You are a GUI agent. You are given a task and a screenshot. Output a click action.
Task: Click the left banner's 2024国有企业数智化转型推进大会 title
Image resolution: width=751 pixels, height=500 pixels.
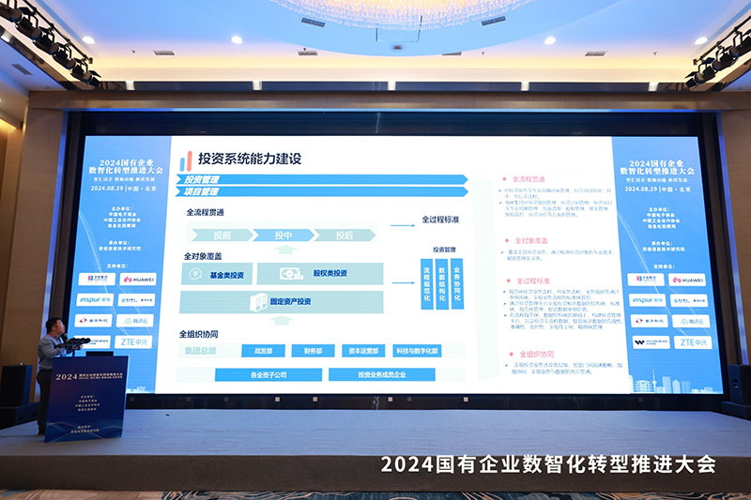tap(126, 166)
